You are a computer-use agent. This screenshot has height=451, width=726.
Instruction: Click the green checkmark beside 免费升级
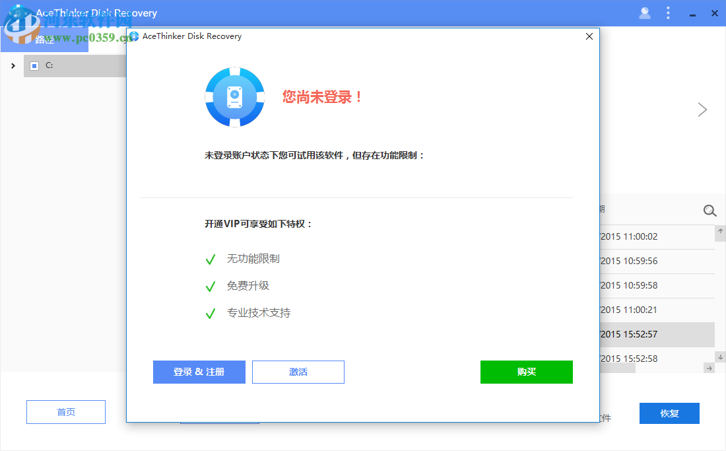210,286
